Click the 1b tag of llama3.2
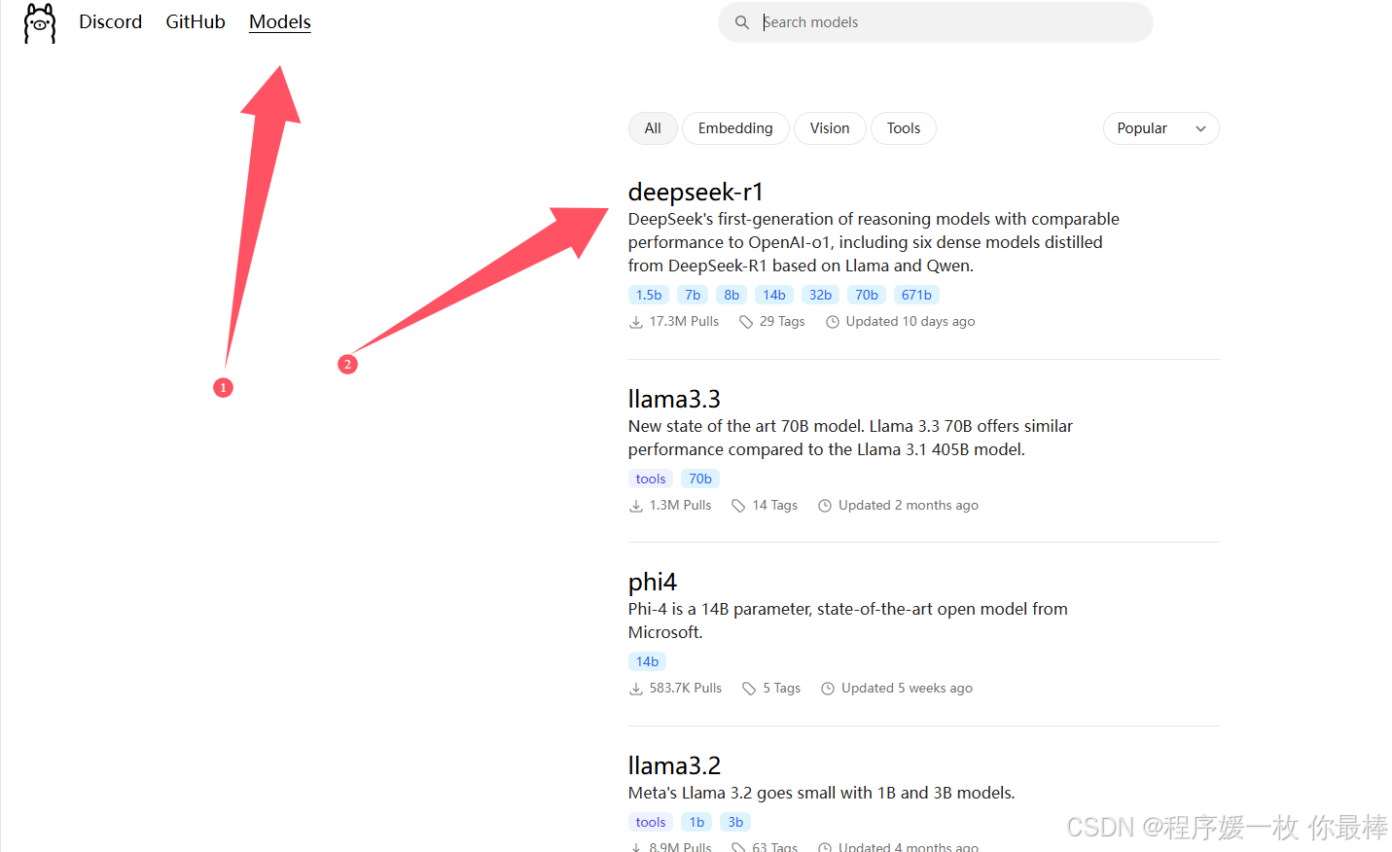 (x=696, y=822)
